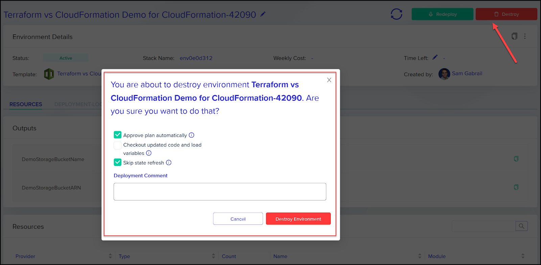Image resolution: width=541 pixels, height=265 pixels.
Task: Click Sam Gabrail's avatar picture
Action: coord(444,74)
